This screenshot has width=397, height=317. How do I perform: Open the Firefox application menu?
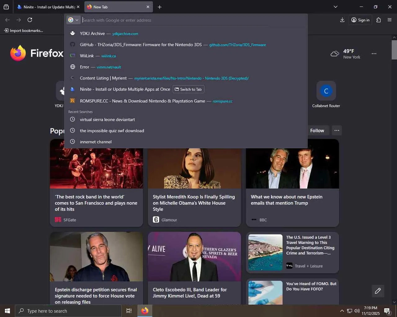[x=390, y=20]
